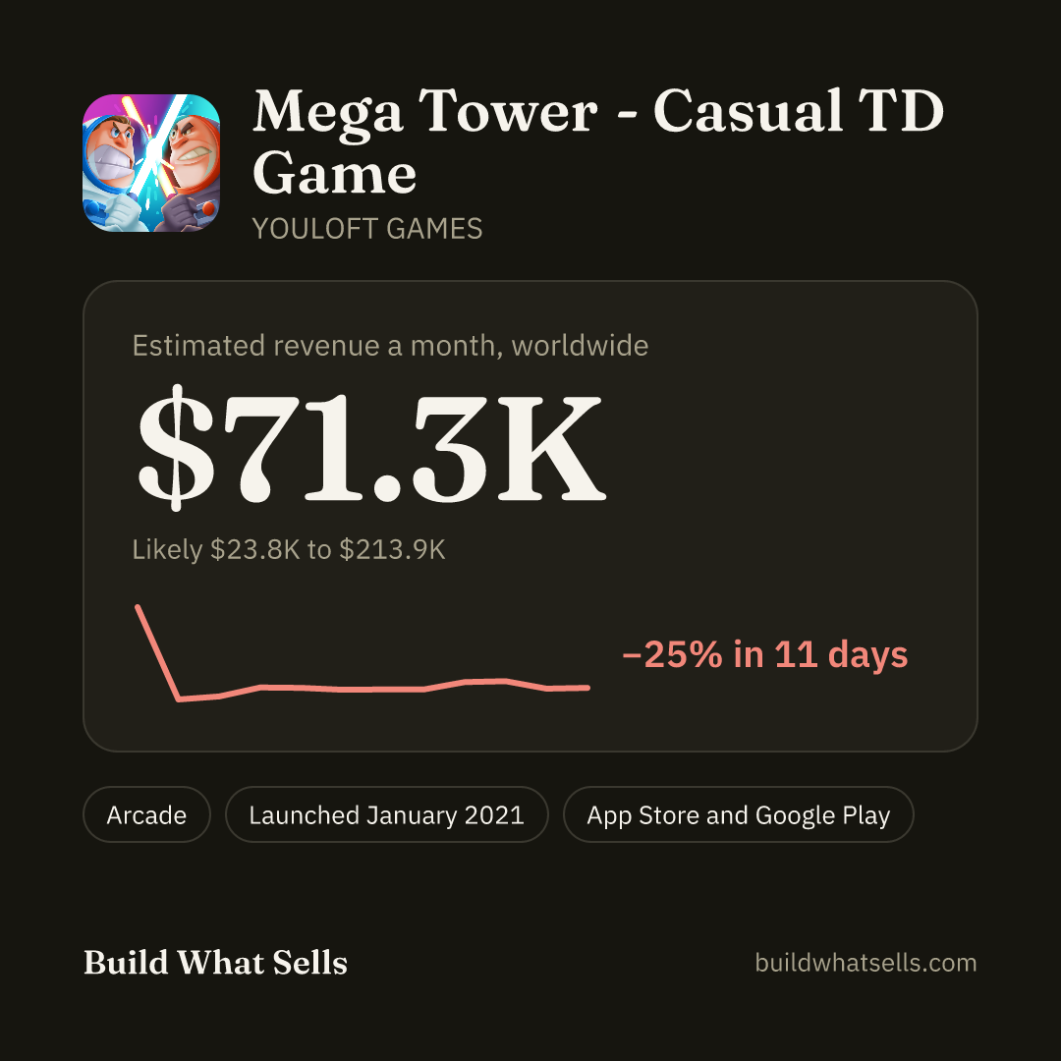
Task: Select the −25% in 11 days indicator
Action: click(x=764, y=654)
